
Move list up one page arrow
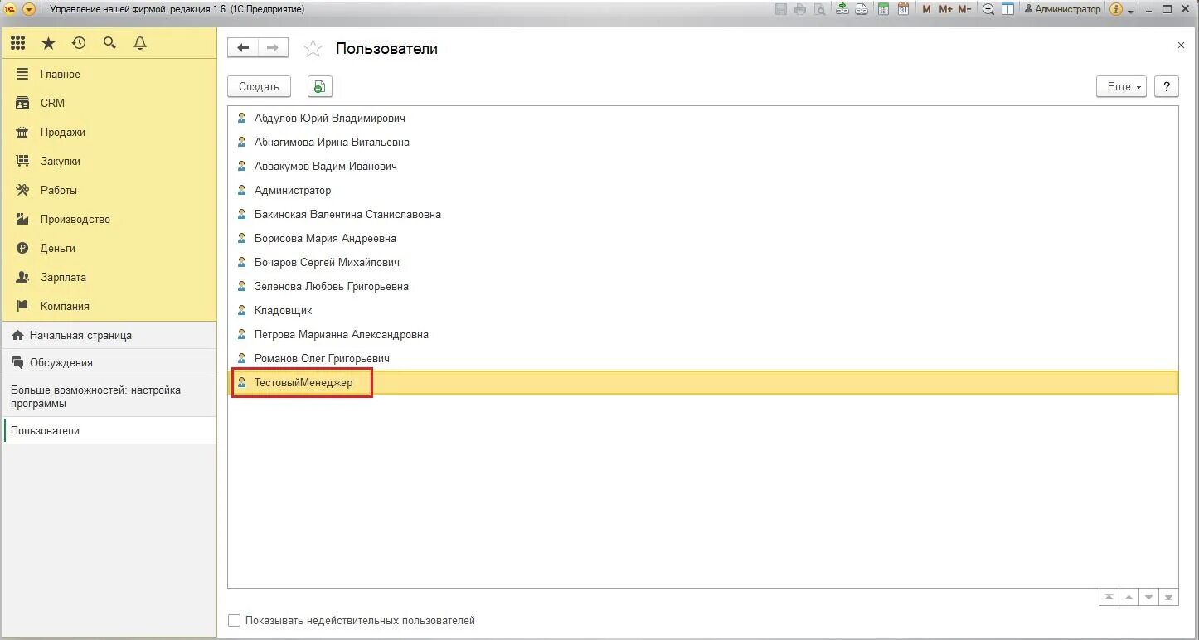(1129, 597)
